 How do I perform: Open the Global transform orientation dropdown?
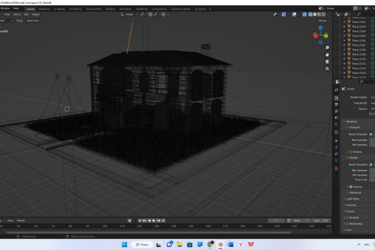click(x=129, y=15)
